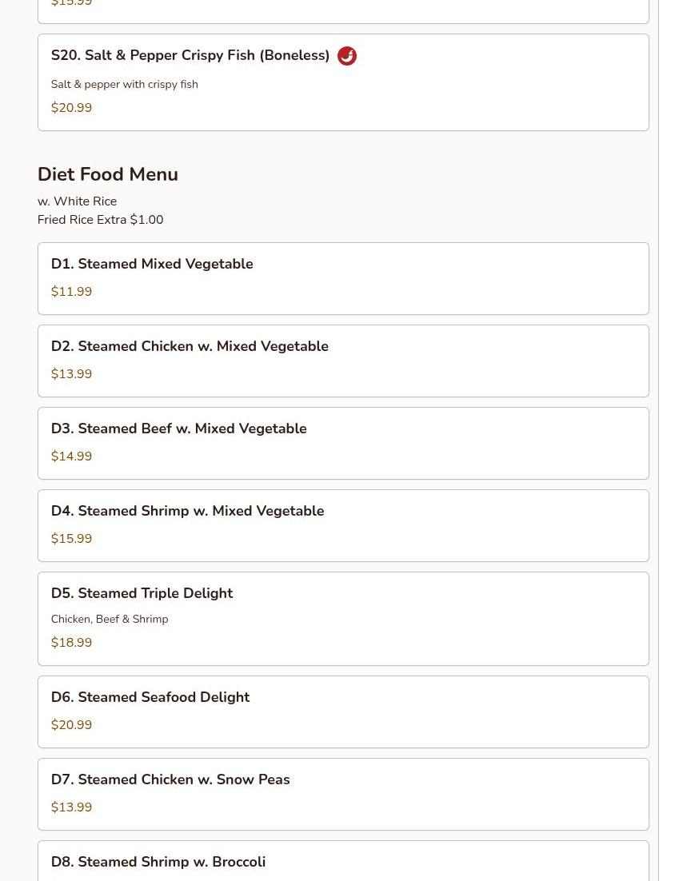
Task: Click the Diet Food Menu heading
Action: point(107,174)
